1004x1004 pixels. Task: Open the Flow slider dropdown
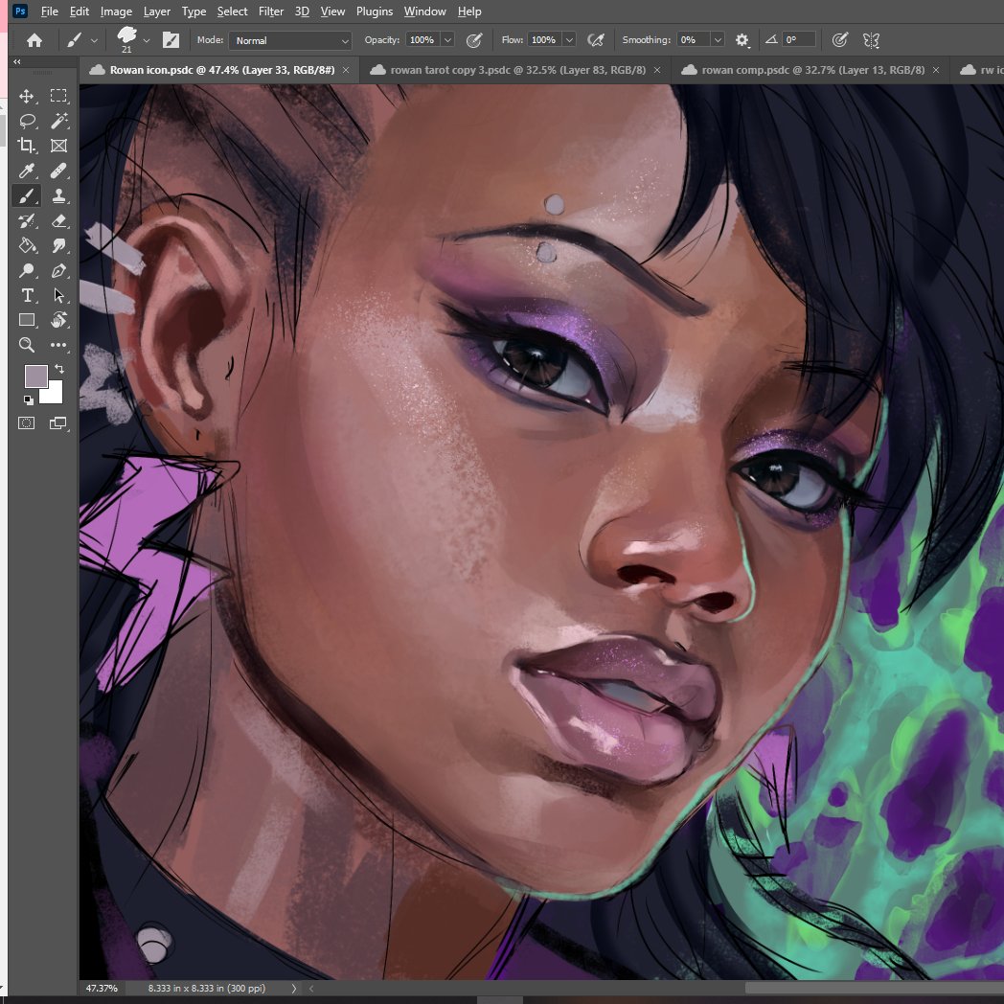[x=569, y=39]
